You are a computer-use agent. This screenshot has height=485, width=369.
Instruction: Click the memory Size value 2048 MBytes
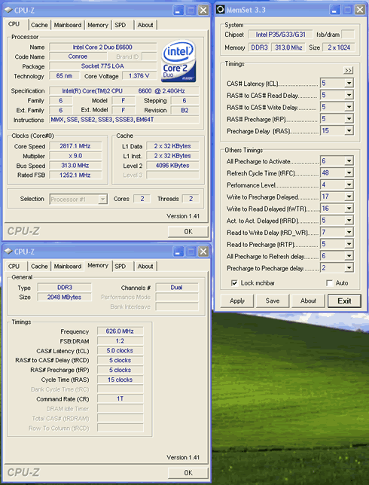point(64,297)
